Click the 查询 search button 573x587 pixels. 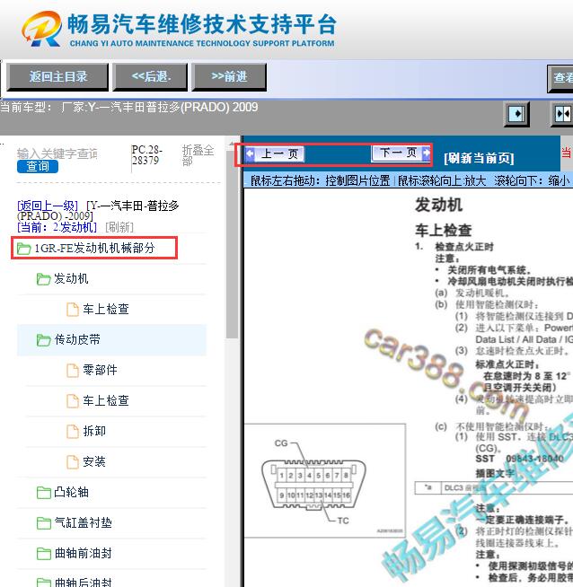[38, 166]
